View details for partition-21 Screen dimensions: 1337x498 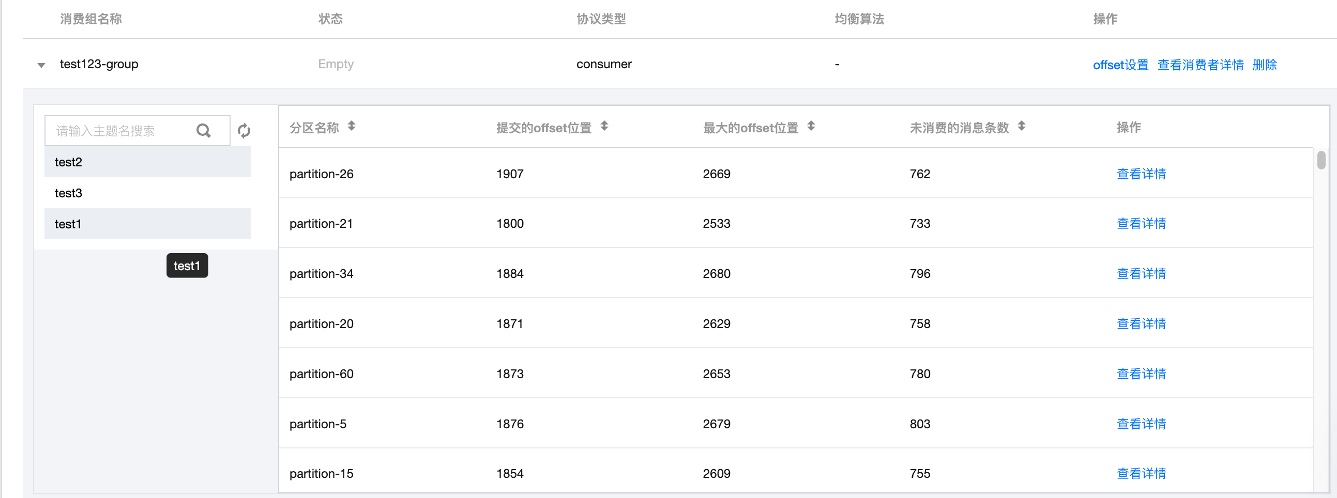pos(1141,224)
